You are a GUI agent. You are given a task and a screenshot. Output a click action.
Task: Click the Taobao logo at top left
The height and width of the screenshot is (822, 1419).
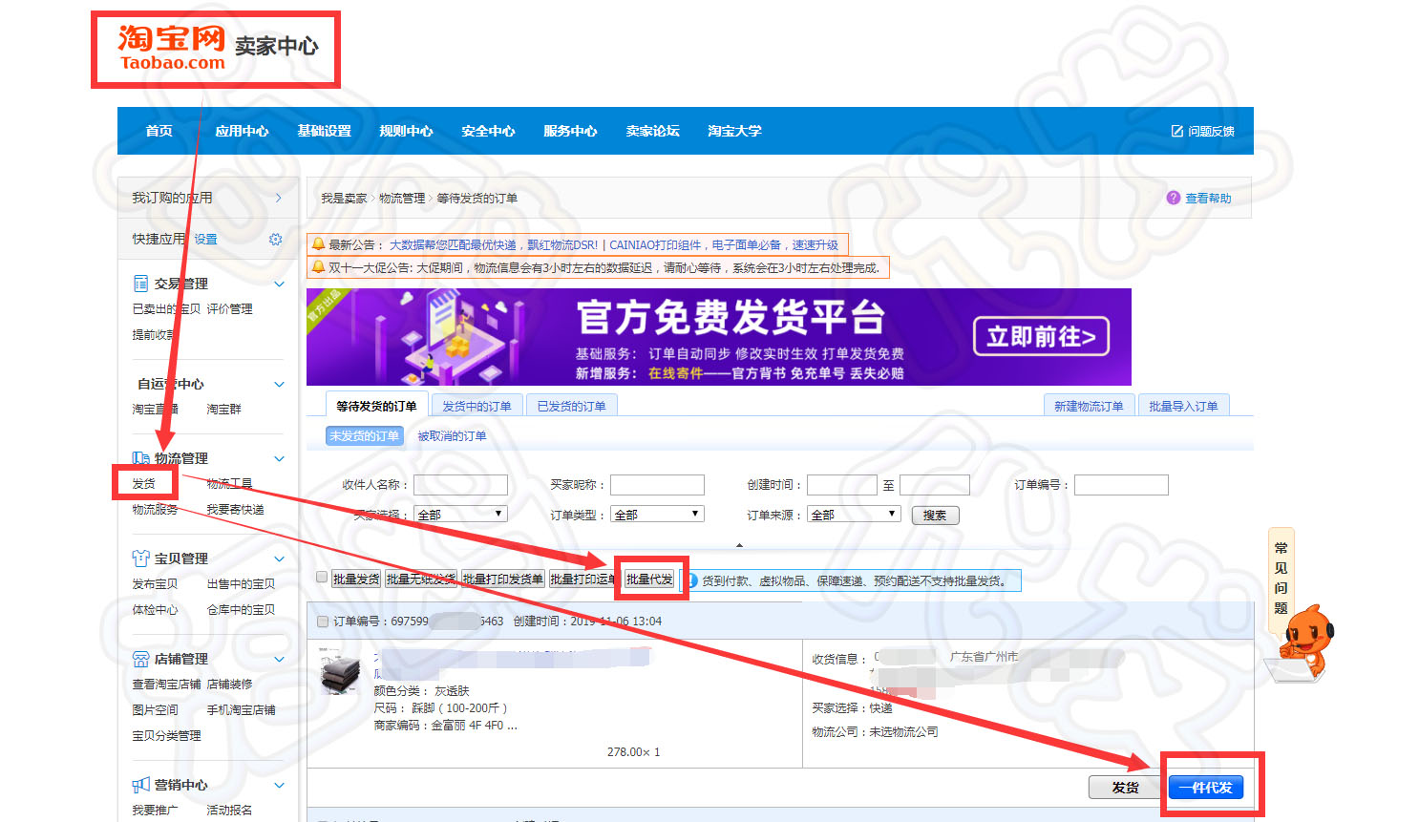[173, 48]
